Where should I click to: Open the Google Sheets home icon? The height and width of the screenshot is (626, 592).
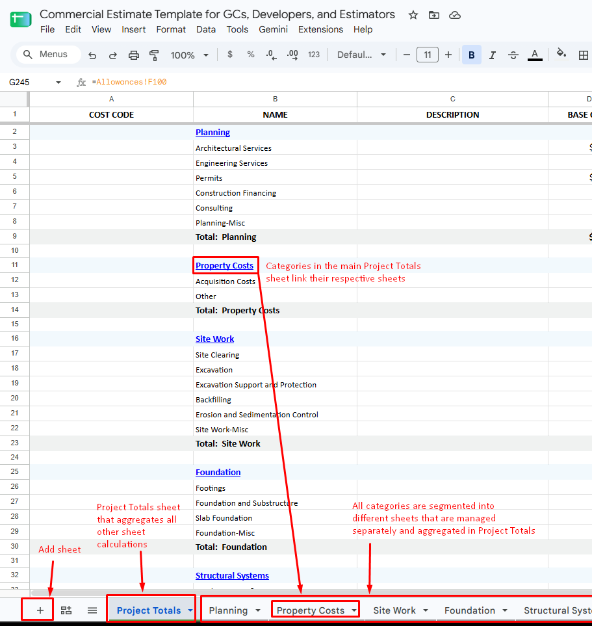click(20, 19)
